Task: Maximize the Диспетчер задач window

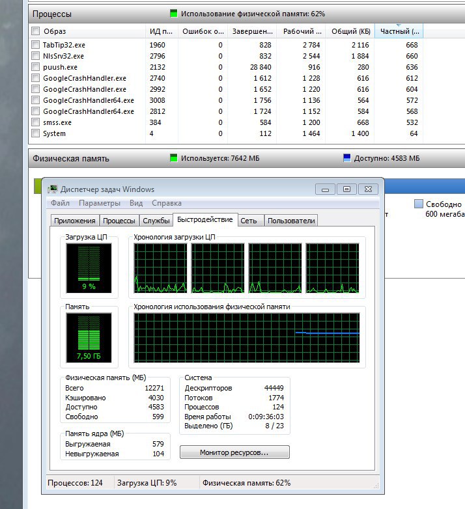Action: coord(347,189)
